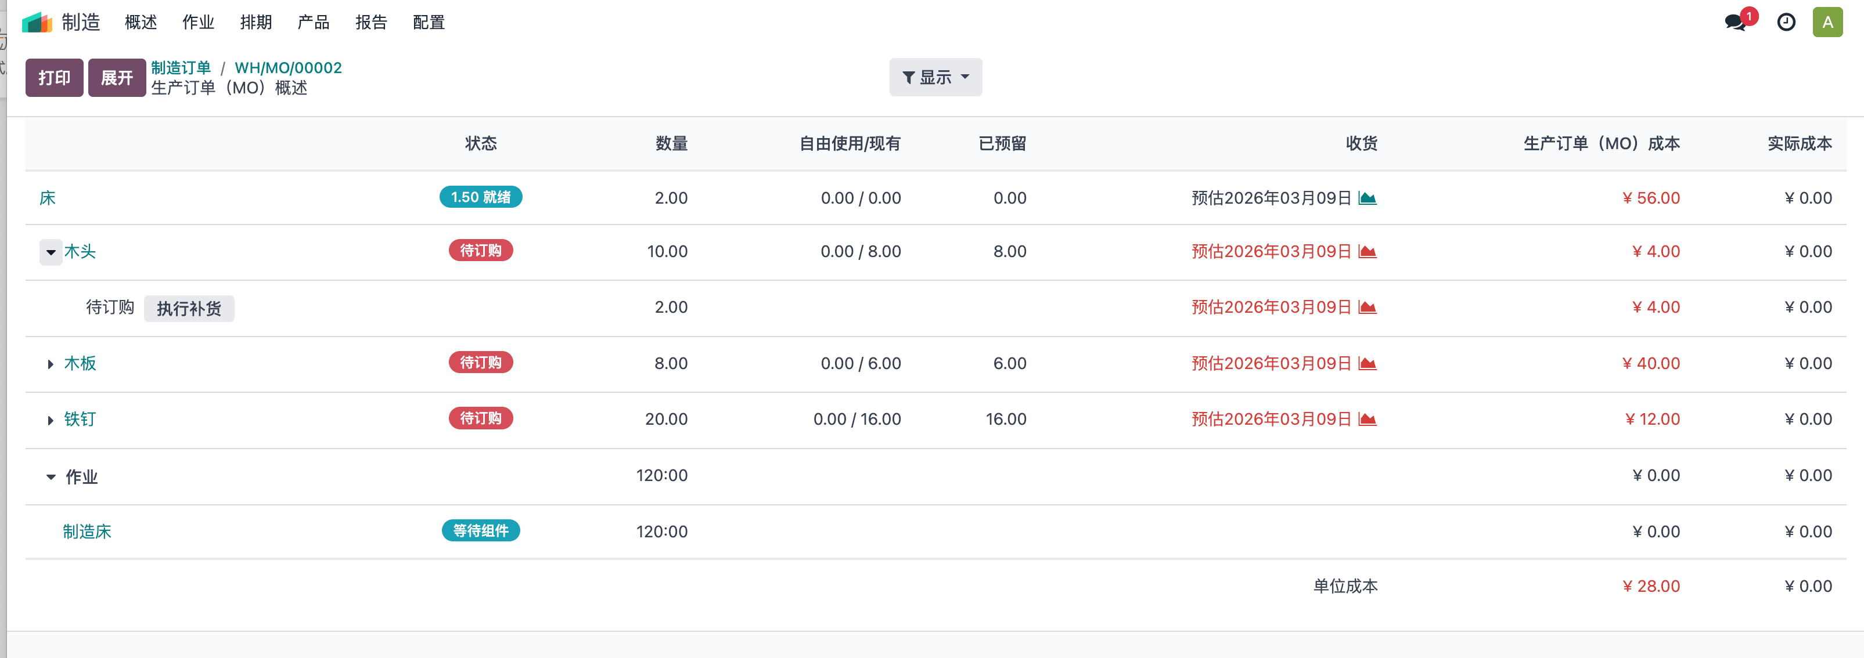1864x658 pixels.
Task: Open the user avatar A menu
Action: [x=1827, y=23]
